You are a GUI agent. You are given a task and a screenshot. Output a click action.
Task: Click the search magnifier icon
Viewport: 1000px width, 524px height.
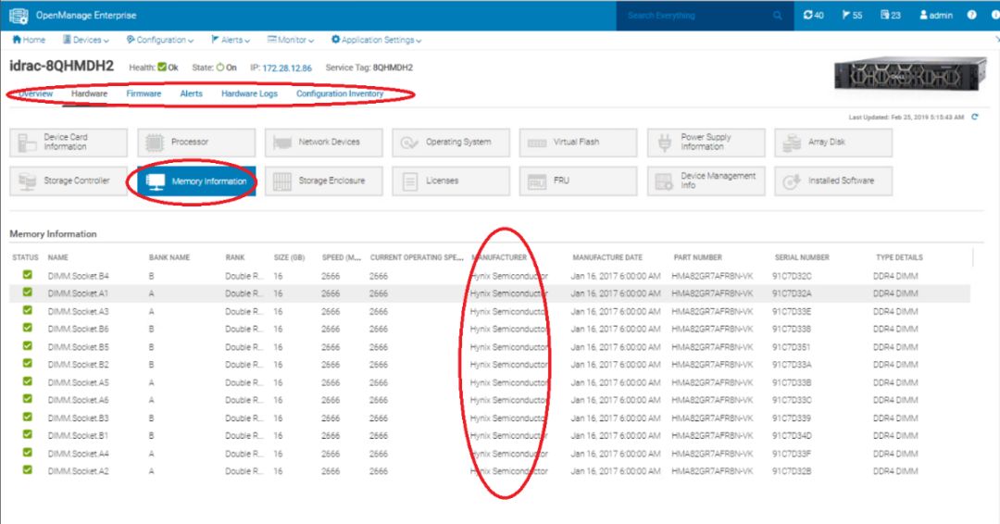pos(778,16)
